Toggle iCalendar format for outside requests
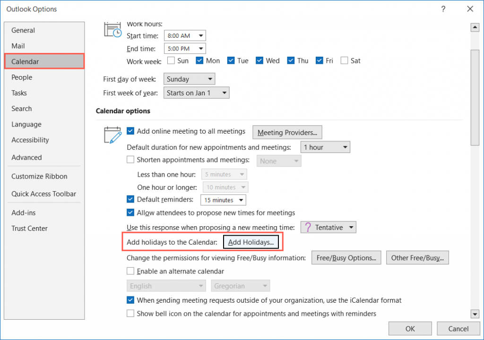The height and width of the screenshot is (340, 484). coord(130,300)
